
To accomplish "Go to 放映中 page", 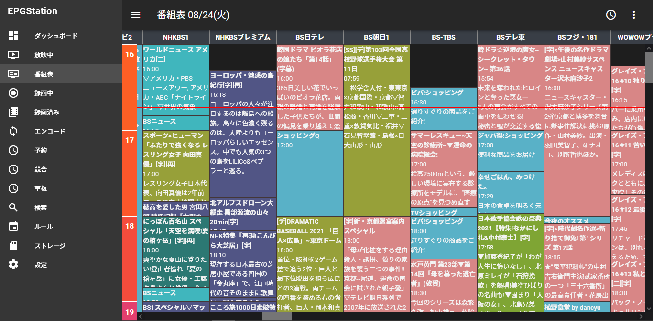I will pyautogui.click(x=61, y=55).
